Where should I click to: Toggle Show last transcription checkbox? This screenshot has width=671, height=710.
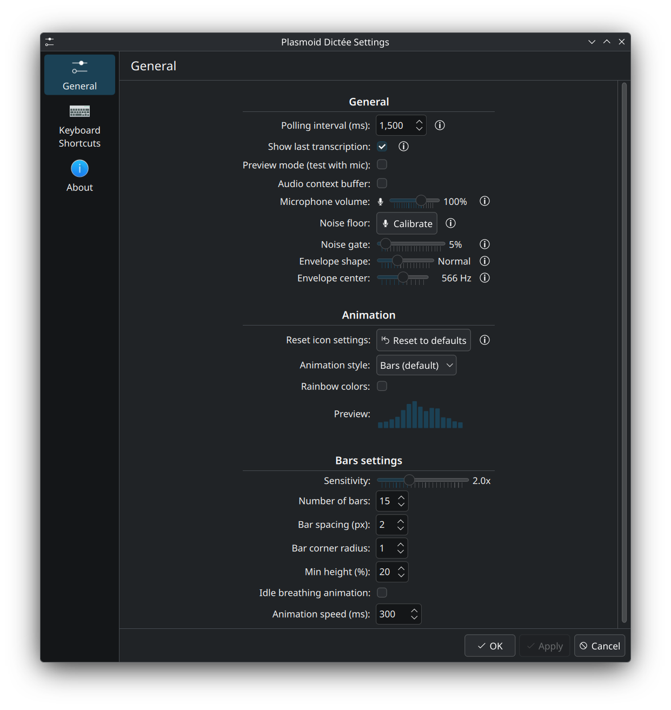(x=382, y=147)
